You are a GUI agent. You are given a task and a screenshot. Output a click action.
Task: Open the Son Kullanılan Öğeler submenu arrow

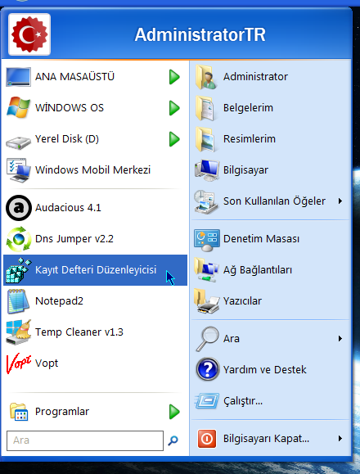(x=340, y=201)
